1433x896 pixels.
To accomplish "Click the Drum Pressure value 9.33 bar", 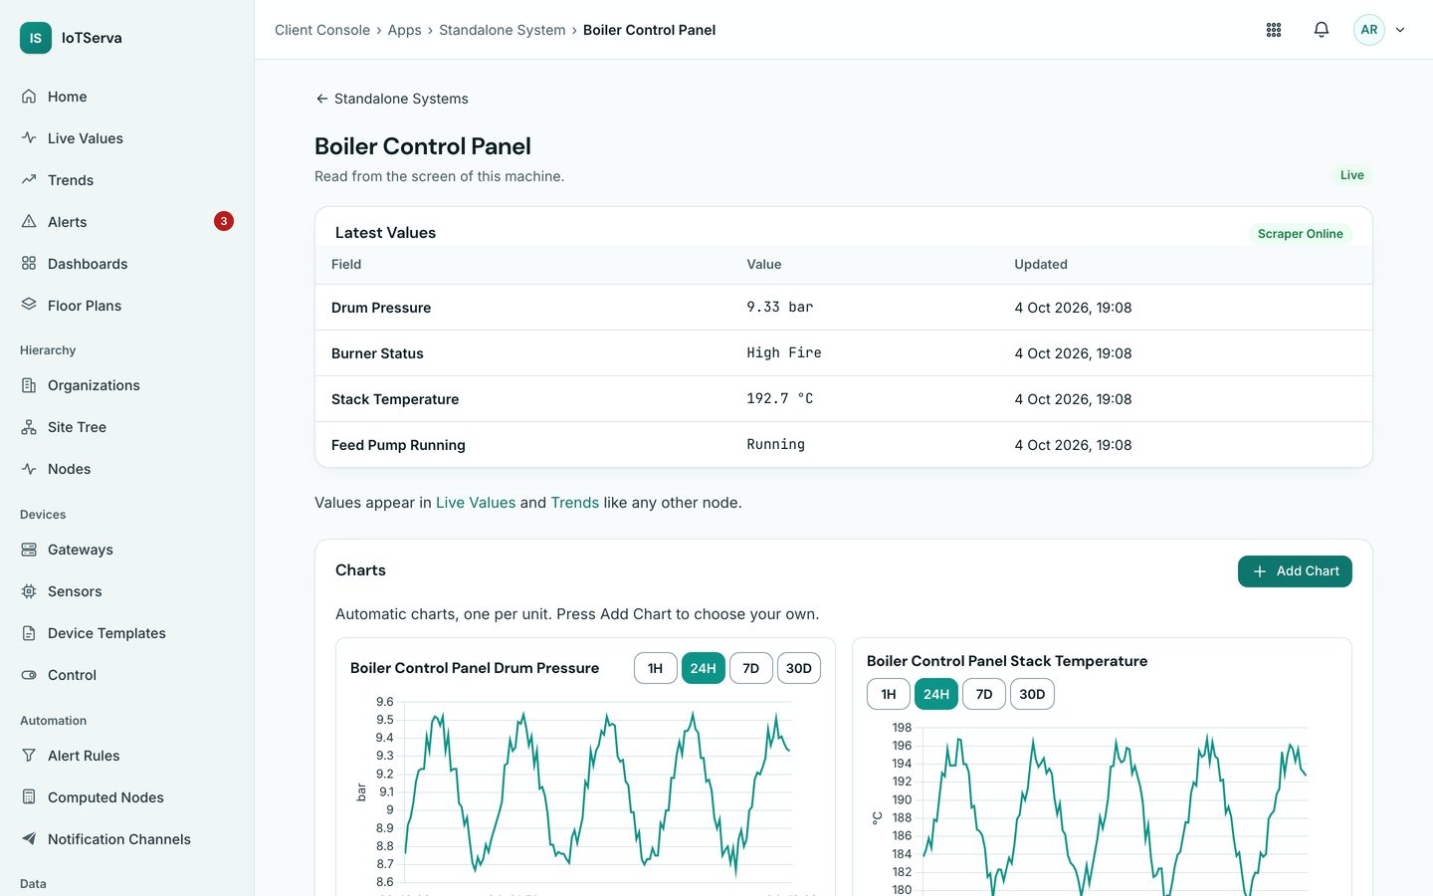I will (780, 307).
